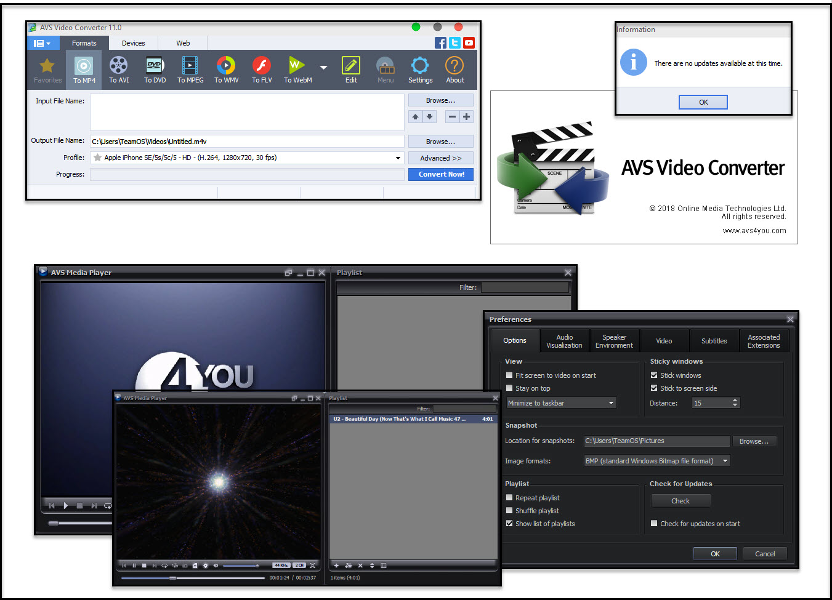The image size is (832, 600).
Task: Click the front player seek slider
Action: 193,578
